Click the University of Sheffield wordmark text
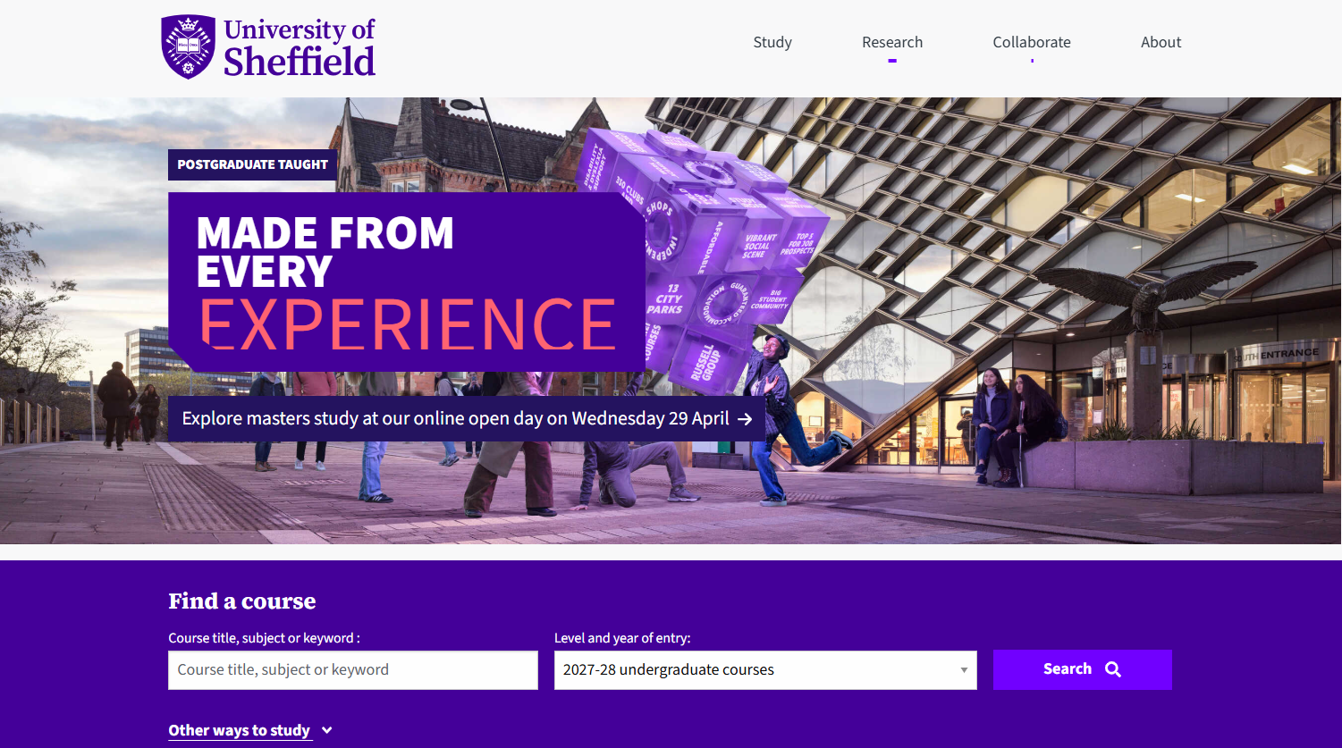 [x=300, y=47]
